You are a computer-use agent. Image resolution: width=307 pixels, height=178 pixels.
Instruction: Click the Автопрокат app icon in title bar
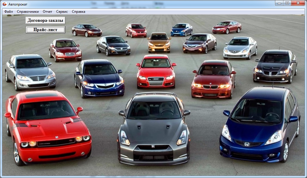(x=4, y=4)
